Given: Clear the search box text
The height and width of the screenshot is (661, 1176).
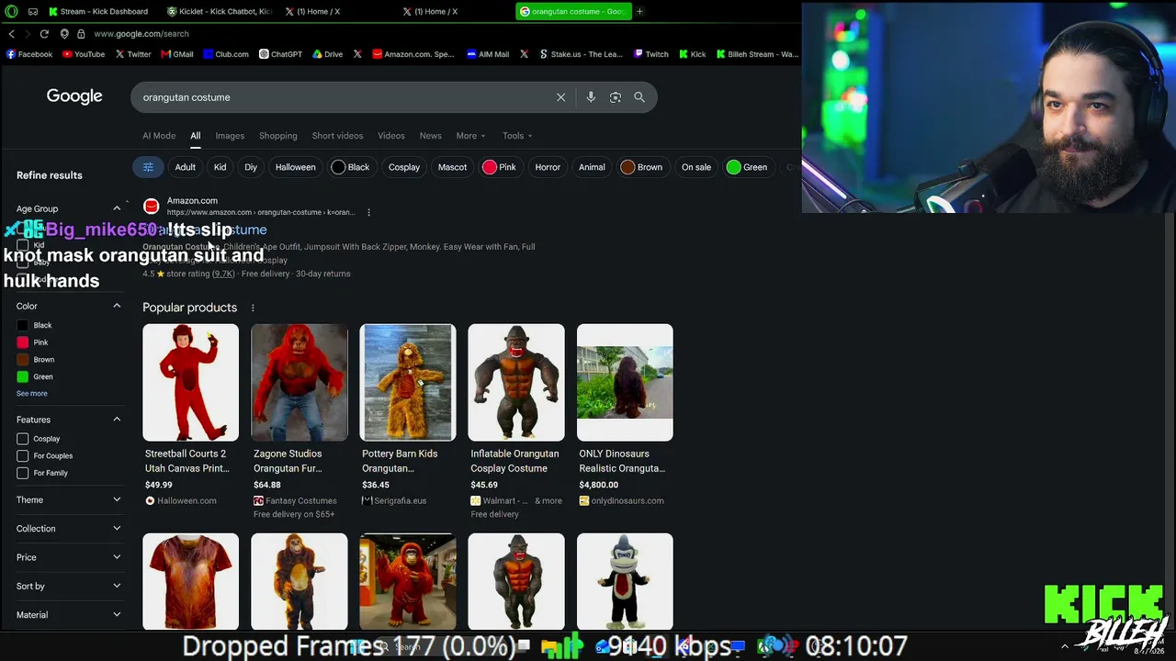Looking at the screenshot, I should [560, 97].
